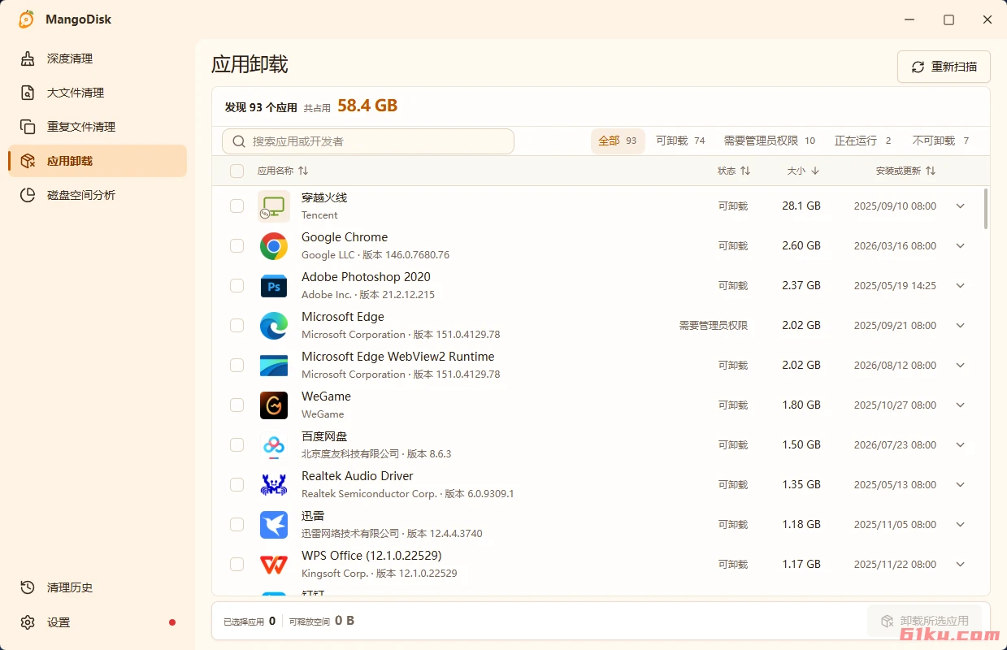
Task: Select the 不可卸载 7 filter tab
Action: coord(941,141)
